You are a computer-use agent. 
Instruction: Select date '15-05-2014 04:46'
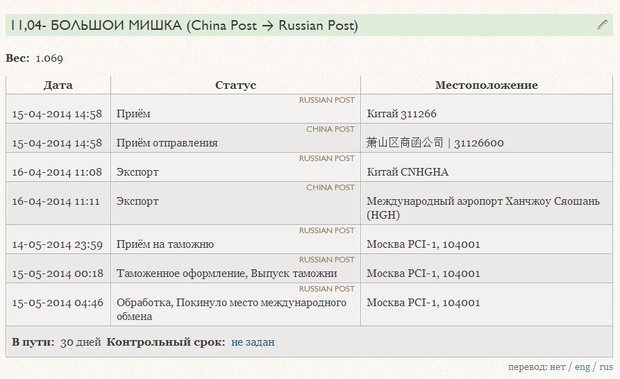(x=58, y=303)
